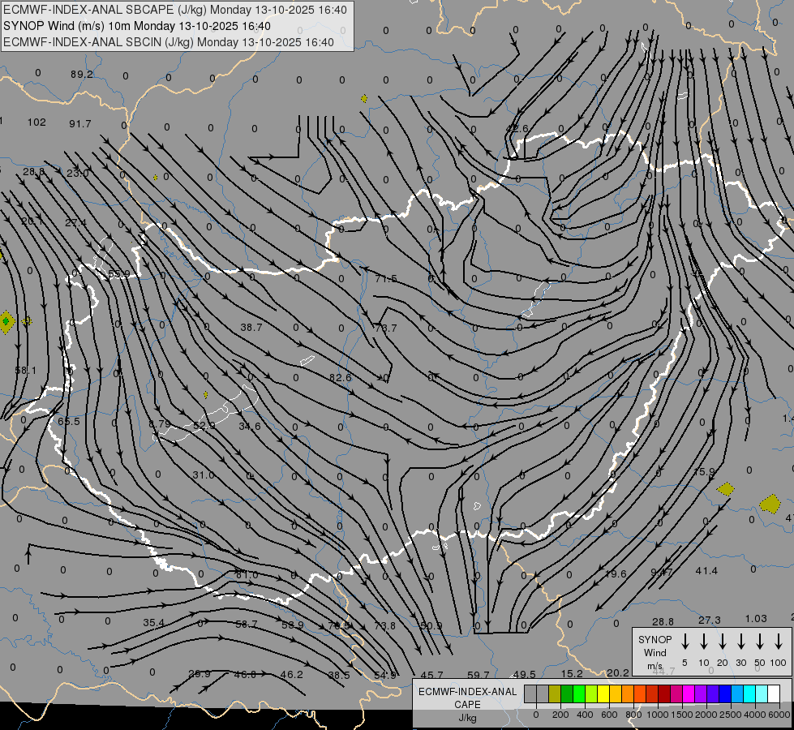Click the 1500 tick label on CAPE scale
Viewport: 794px width, 730px height.
point(681,715)
